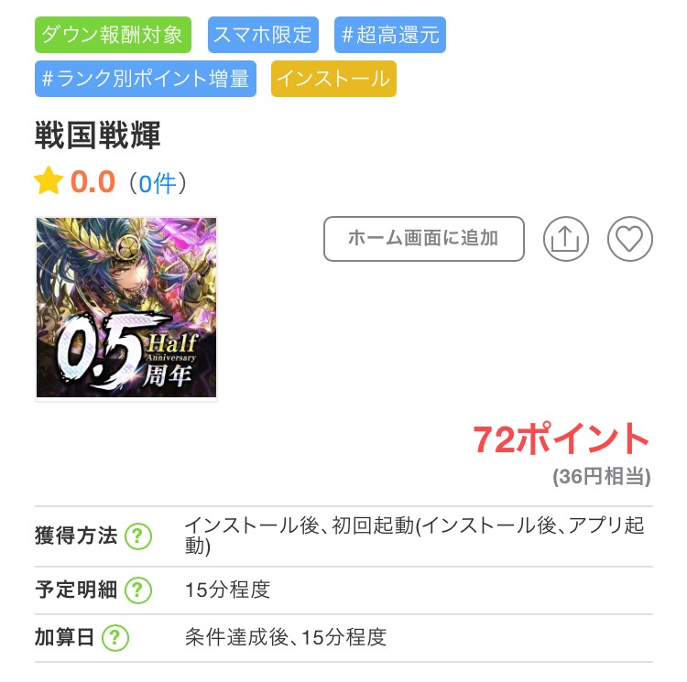The width and height of the screenshot is (687, 682).
Task: Click the (36円相当) equivalent value text
Action: pos(602,476)
